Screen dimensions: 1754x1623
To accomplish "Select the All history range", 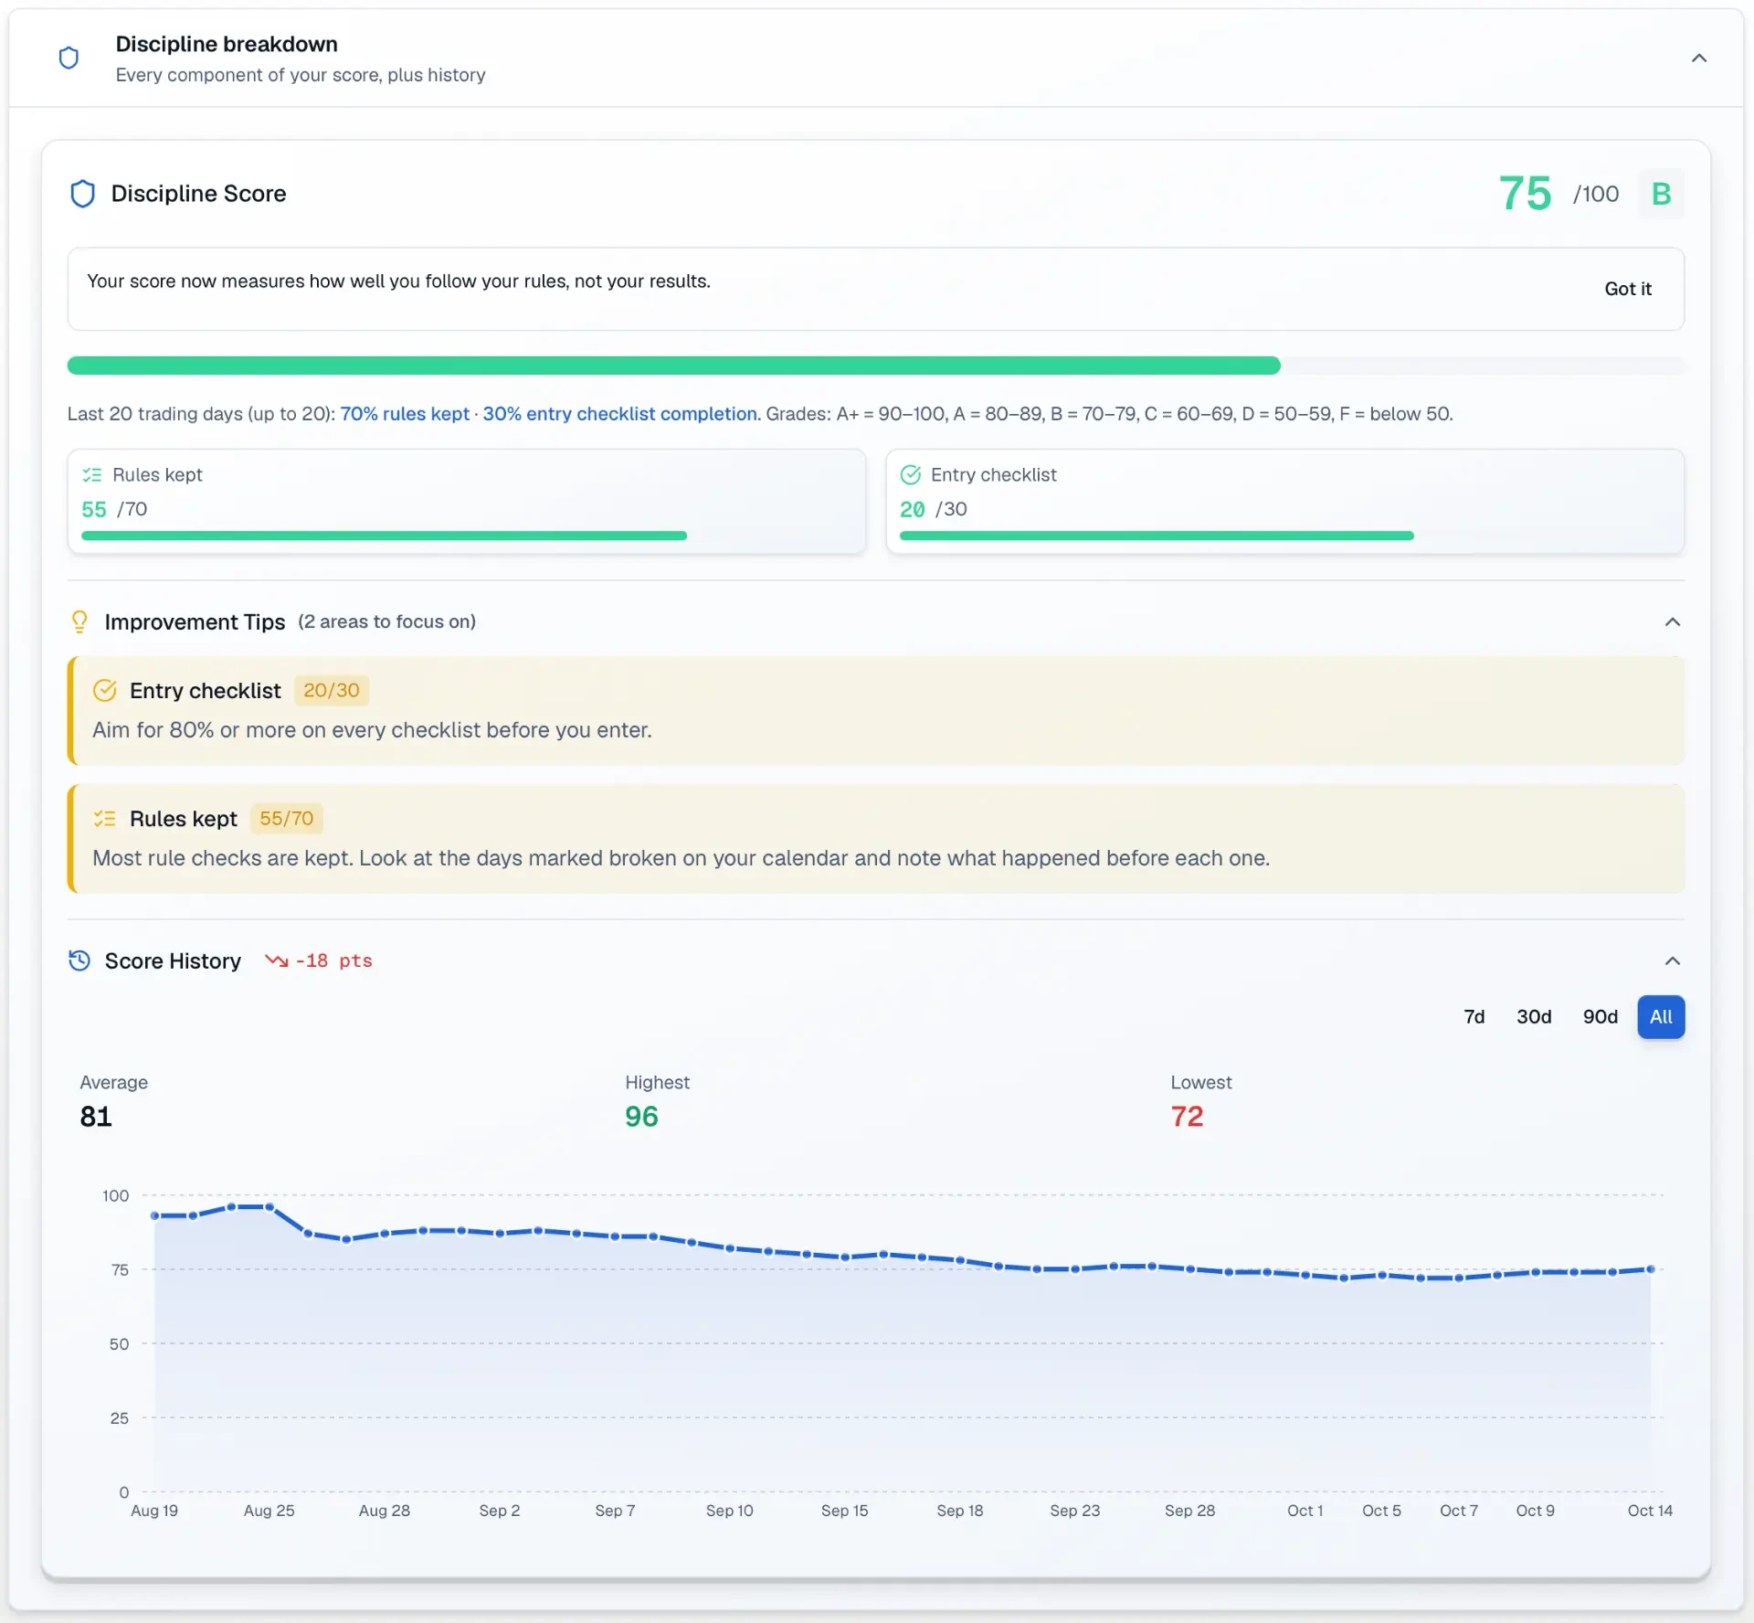I will 1660,1017.
